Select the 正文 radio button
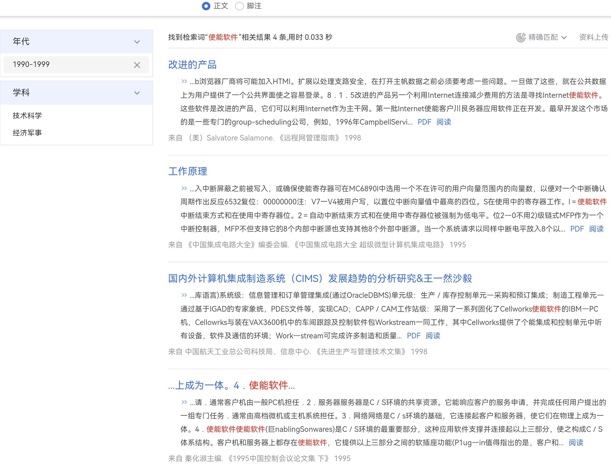The image size is (611, 468). [x=206, y=6]
